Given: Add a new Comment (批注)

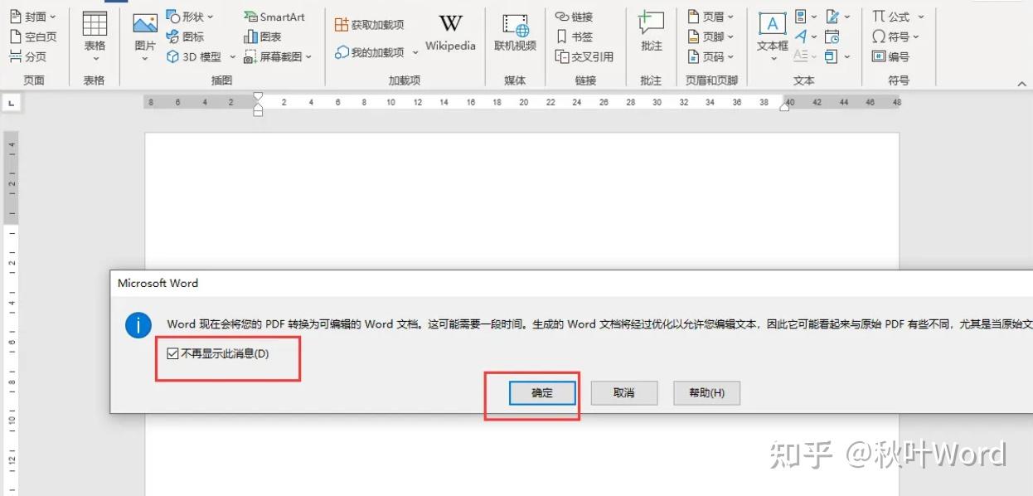Looking at the screenshot, I should [x=652, y=33].
